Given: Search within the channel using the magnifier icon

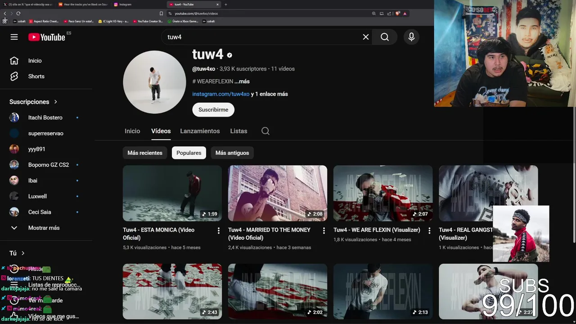Looking at the screenshot, I should tap(265, 131).
